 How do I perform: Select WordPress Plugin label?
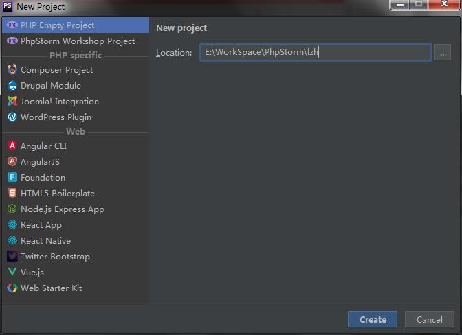(56, 117)
